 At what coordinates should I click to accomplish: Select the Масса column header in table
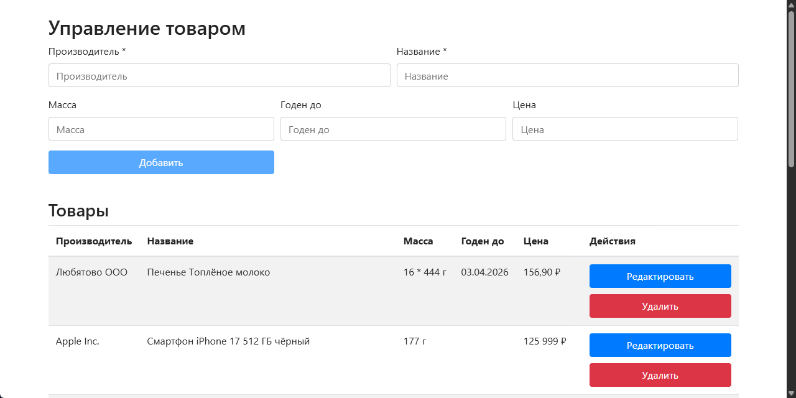[418, 241]
